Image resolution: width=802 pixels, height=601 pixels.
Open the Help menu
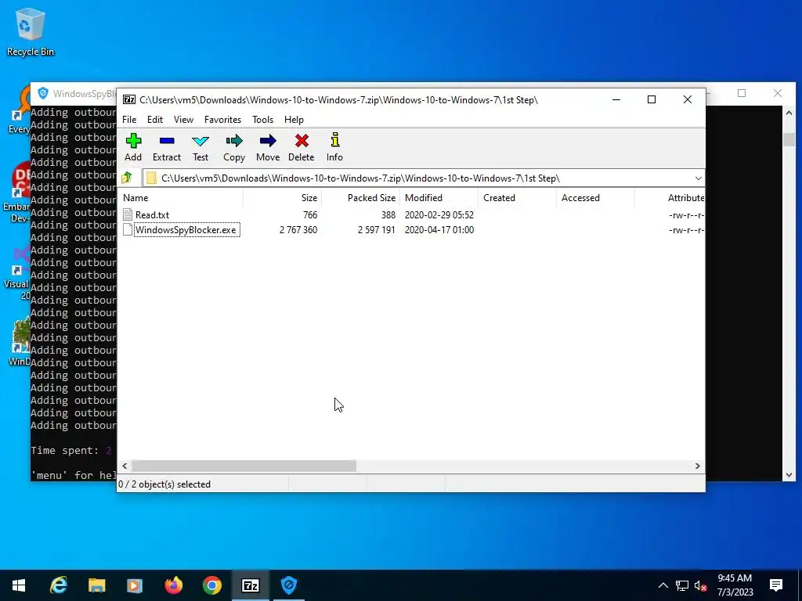(294, 120)
